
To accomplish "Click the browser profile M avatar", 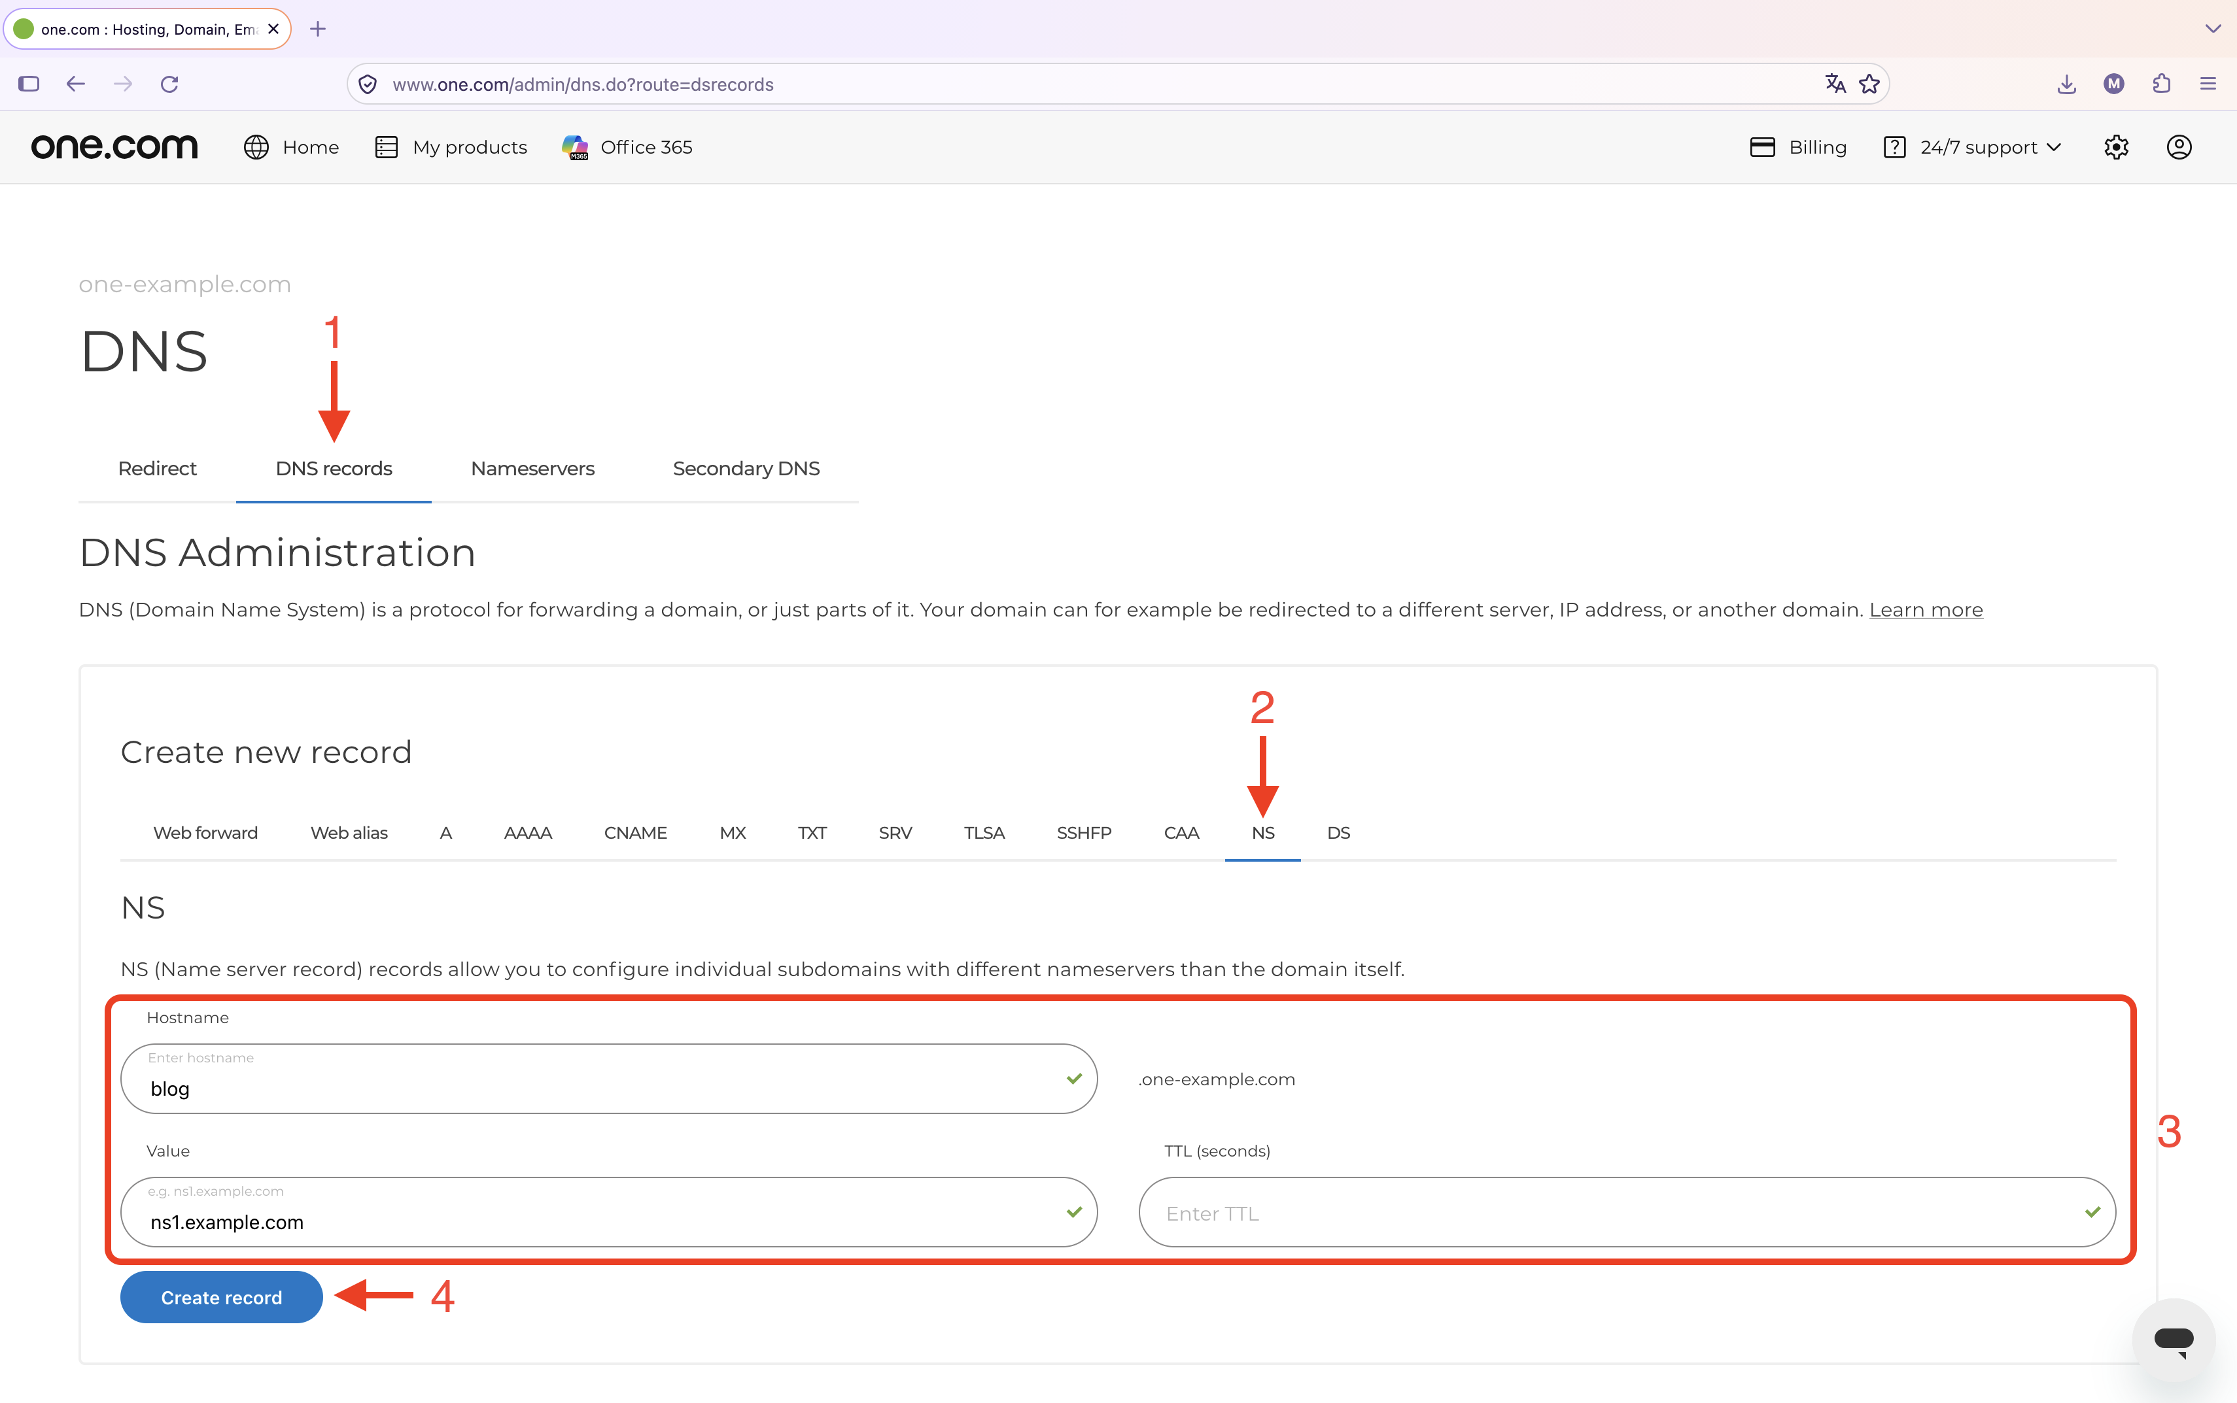I will click(x=2113, y=84).
